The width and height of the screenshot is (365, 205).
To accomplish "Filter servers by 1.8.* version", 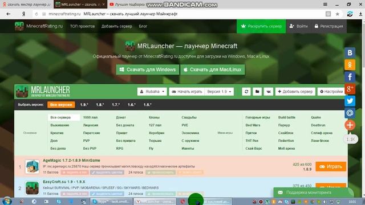I will pyautogui.click(x=100, y=105).
